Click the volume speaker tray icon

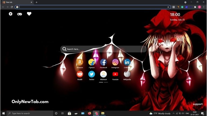click(183, 113)
